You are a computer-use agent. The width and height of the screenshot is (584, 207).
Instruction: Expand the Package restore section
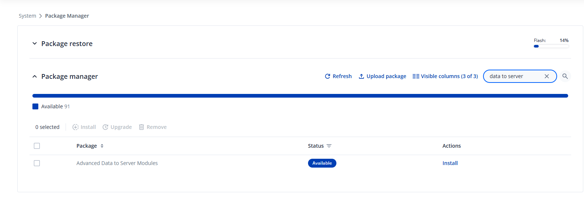coord(35,43)
